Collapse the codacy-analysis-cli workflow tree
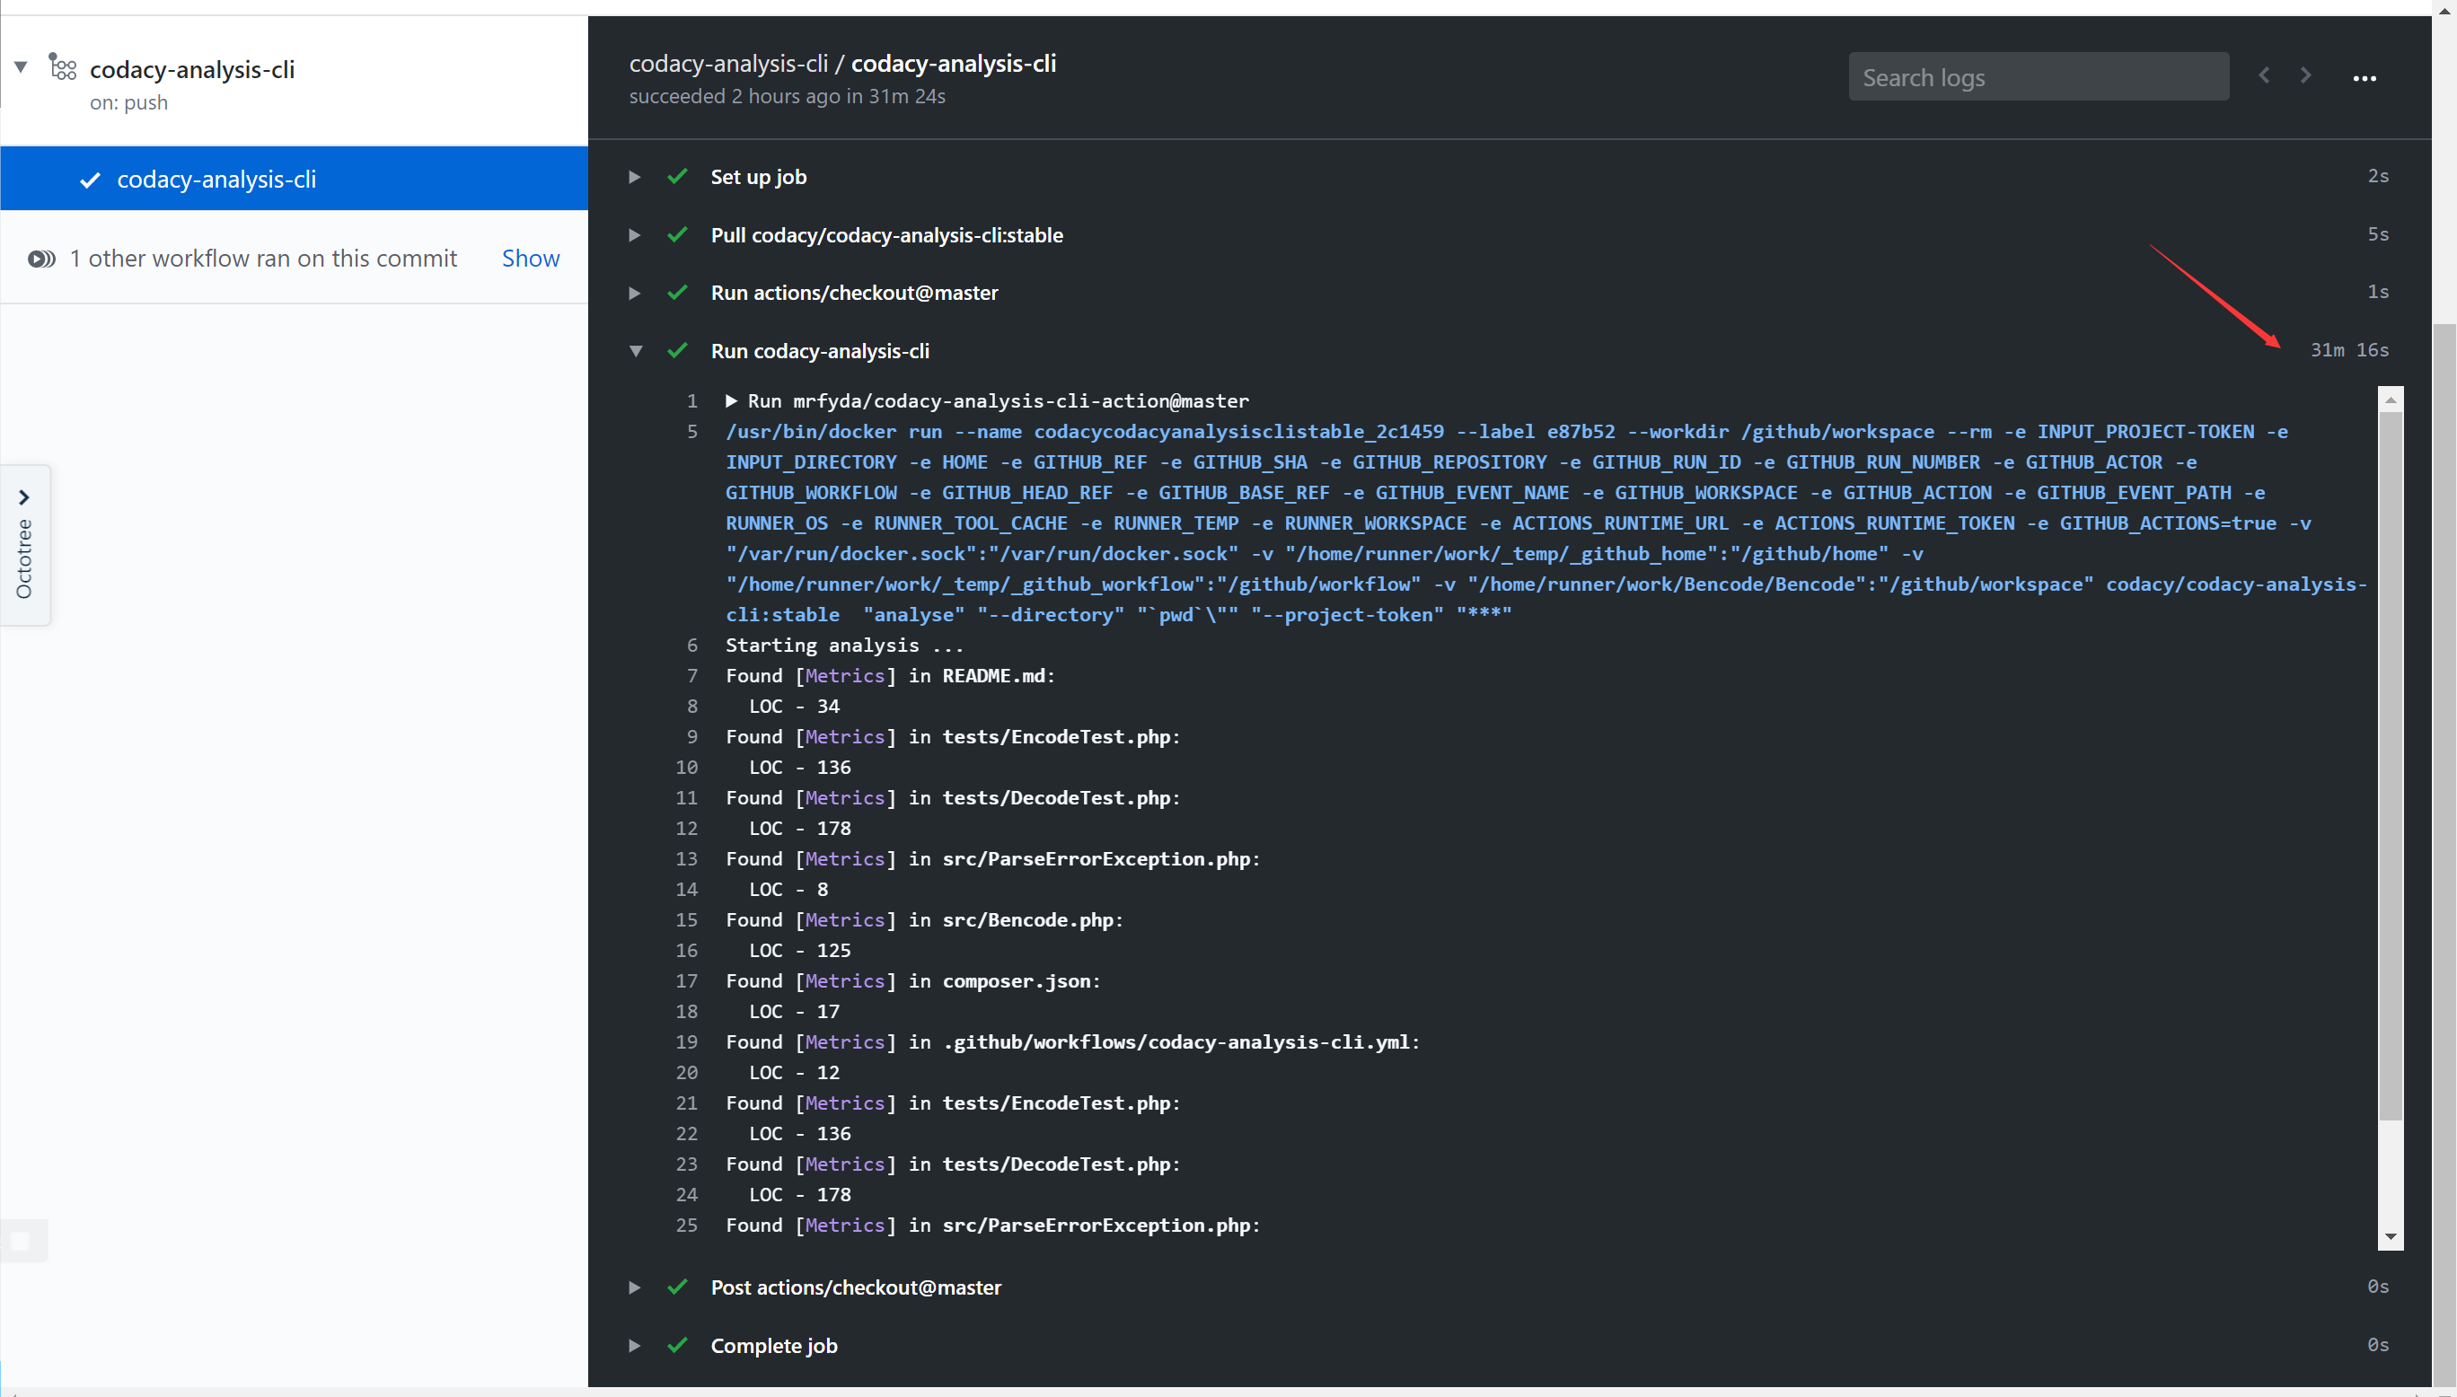Screen dimensions: 2457x1397 tap(22, 67)
